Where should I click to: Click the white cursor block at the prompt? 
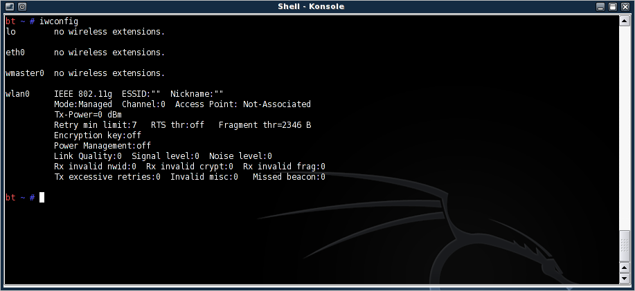point(42,197)
